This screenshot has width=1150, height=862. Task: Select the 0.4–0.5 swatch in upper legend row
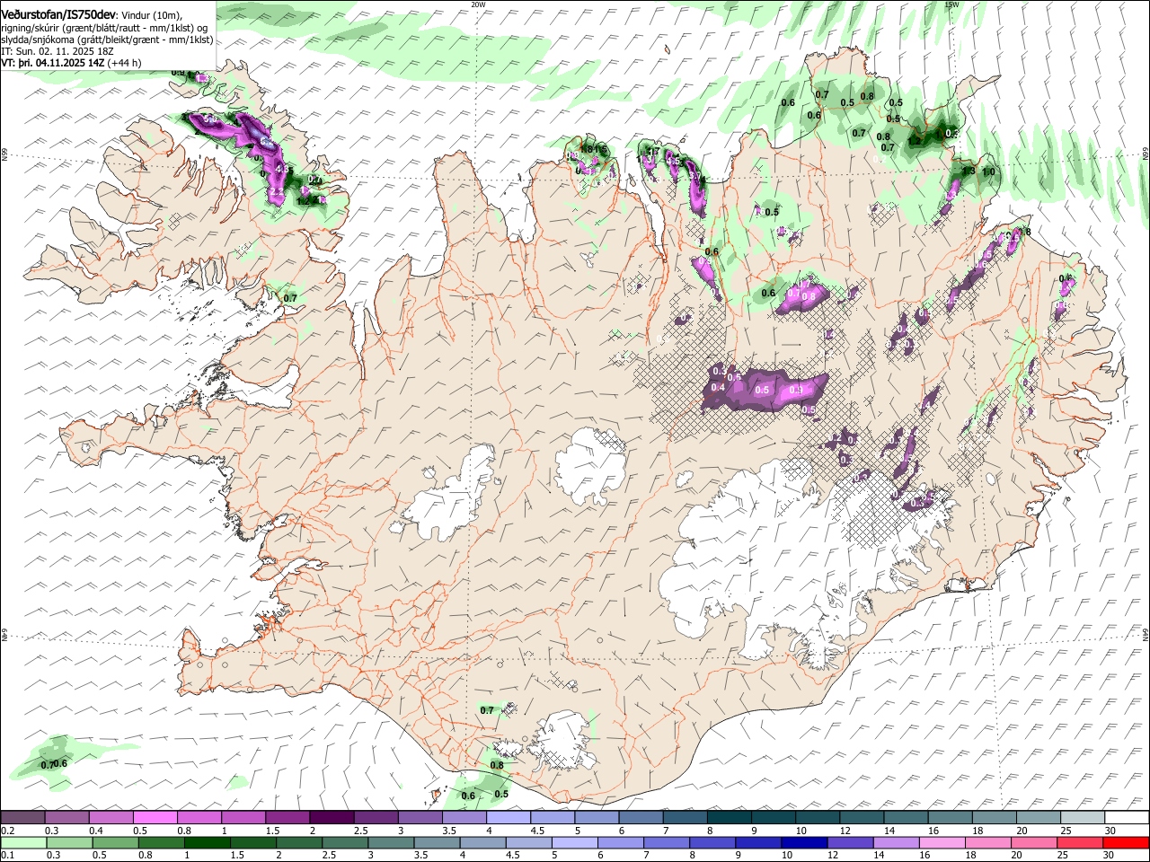(111, 818)
